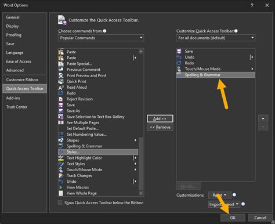Click the Undo icon in the commands list
The image size is (275, 224).
tap(61, 182)
